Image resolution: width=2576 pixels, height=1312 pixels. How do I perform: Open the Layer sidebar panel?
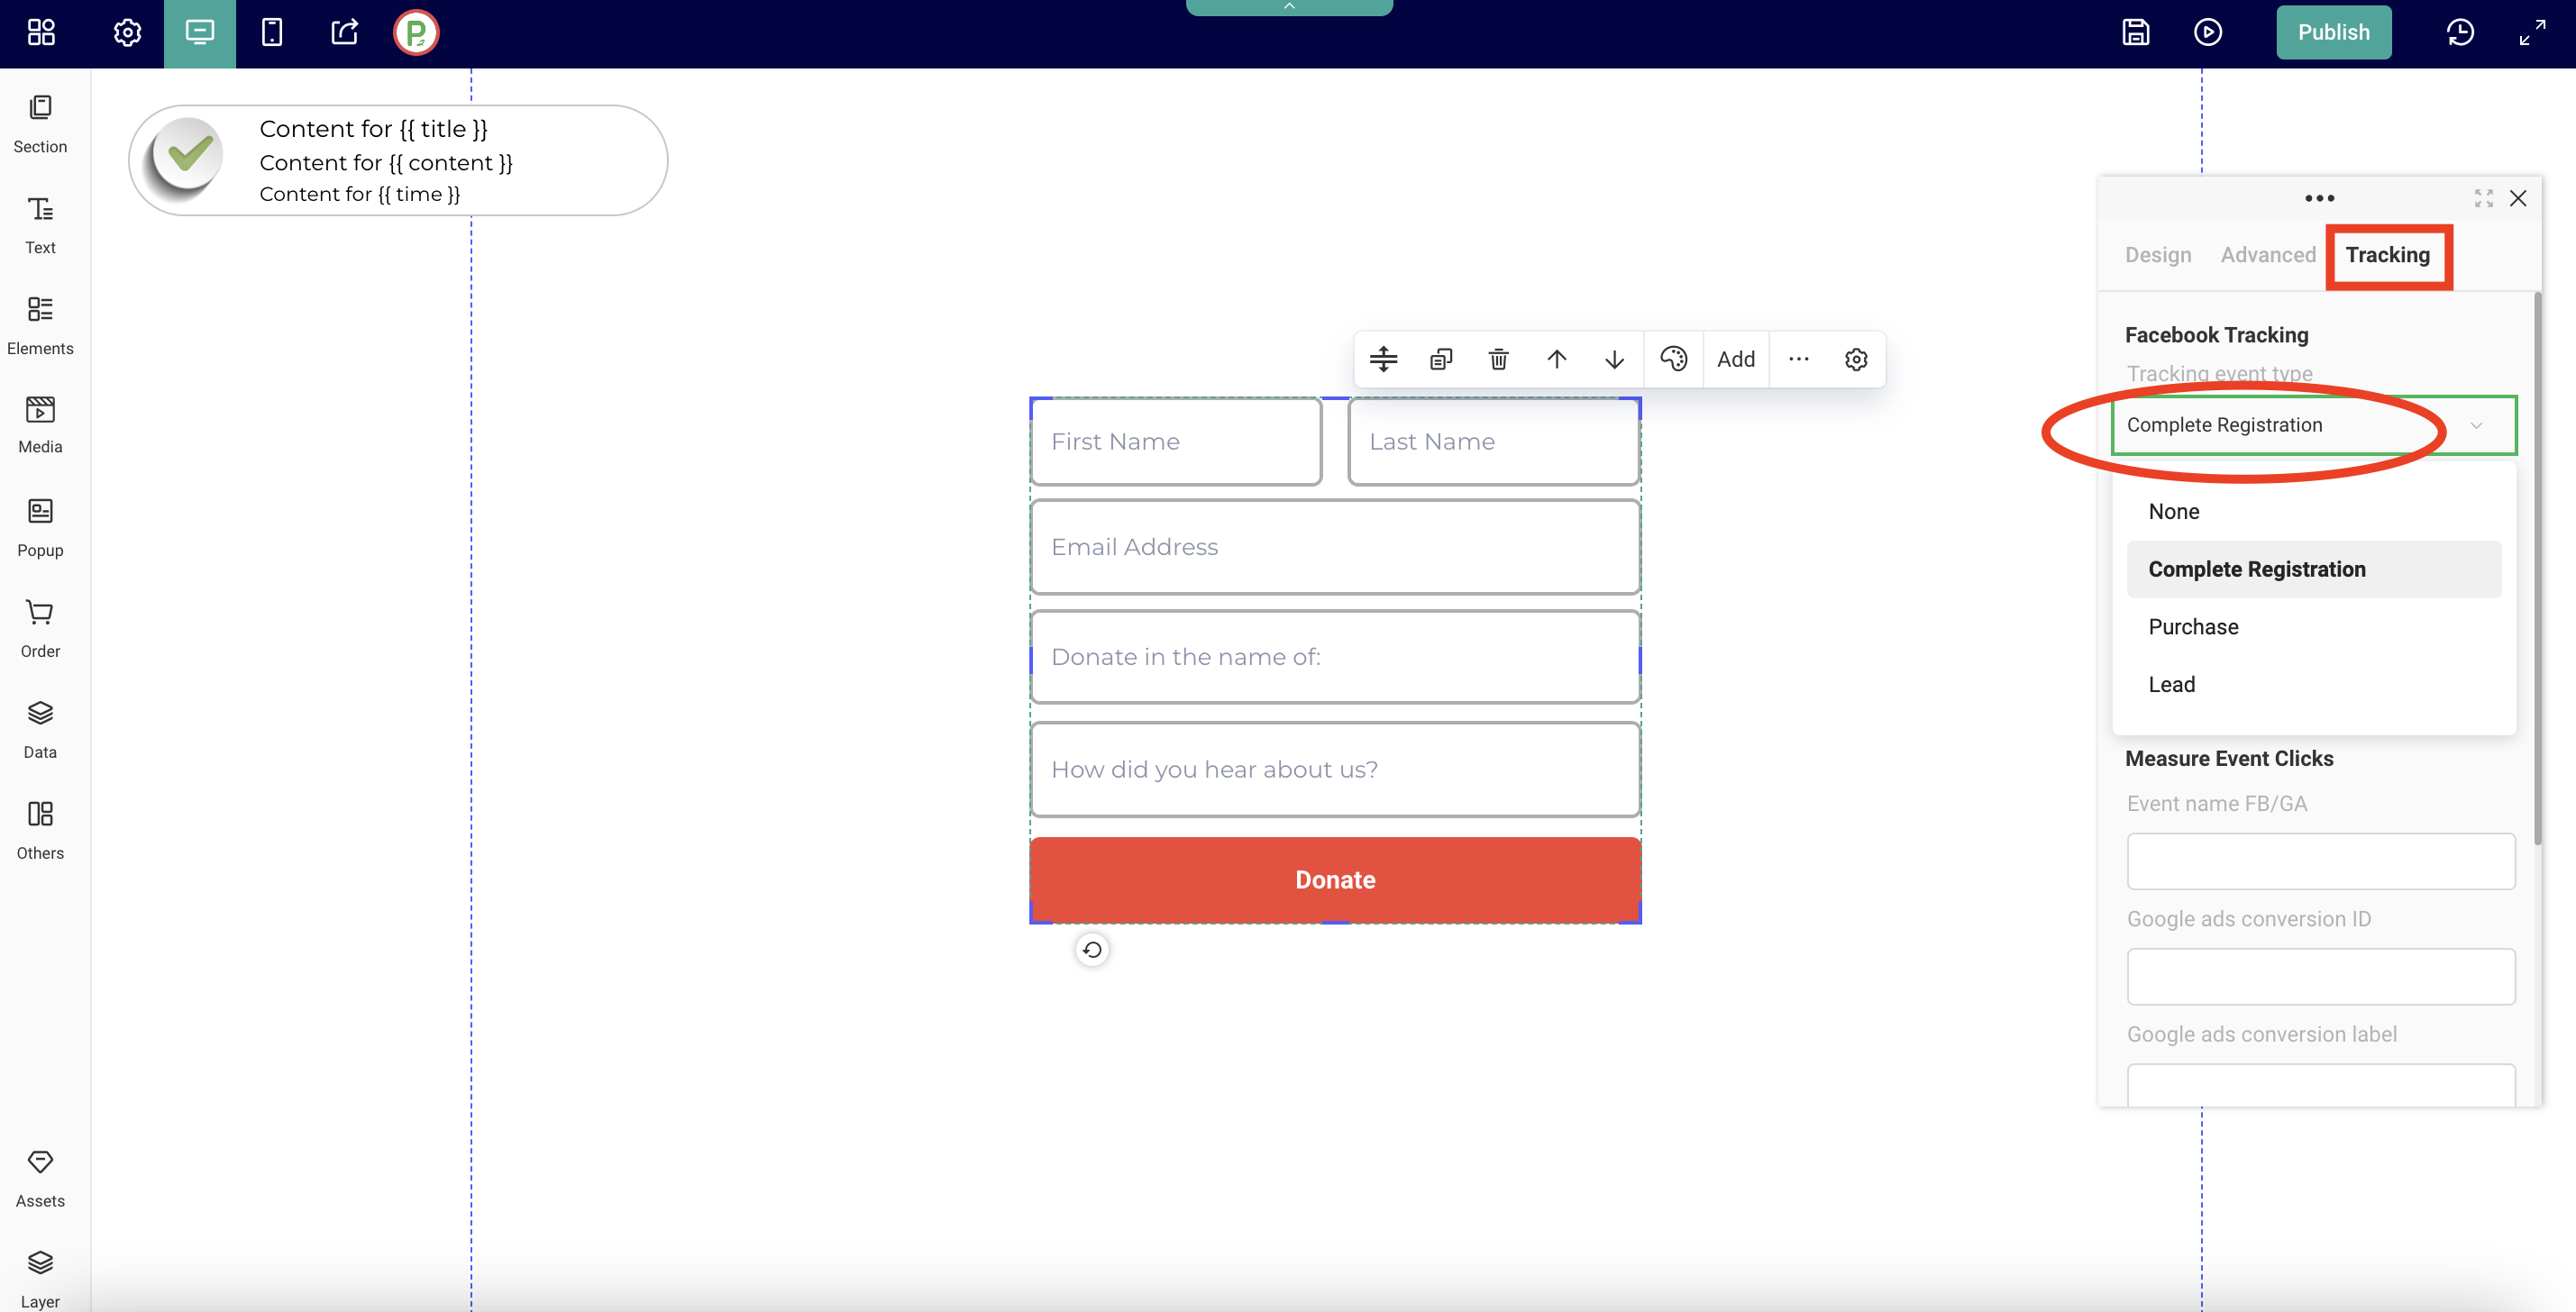coord(40,1279)
